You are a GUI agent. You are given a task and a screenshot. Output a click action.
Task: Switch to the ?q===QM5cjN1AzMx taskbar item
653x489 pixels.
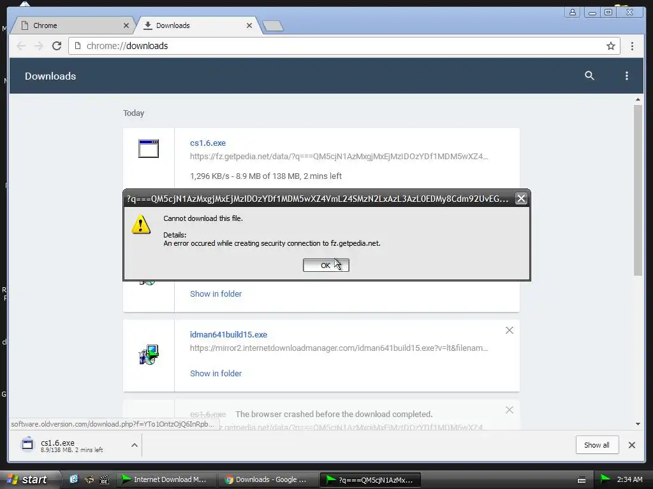[370, 479]
